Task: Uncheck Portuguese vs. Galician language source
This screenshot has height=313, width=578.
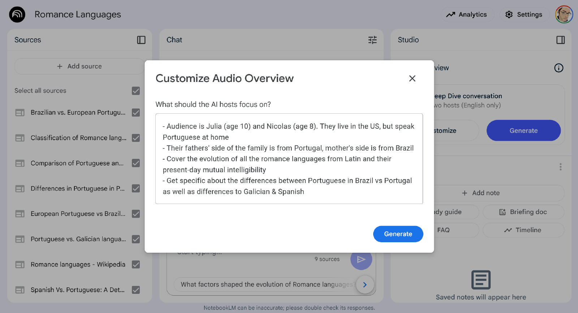Action: (136, 239)
